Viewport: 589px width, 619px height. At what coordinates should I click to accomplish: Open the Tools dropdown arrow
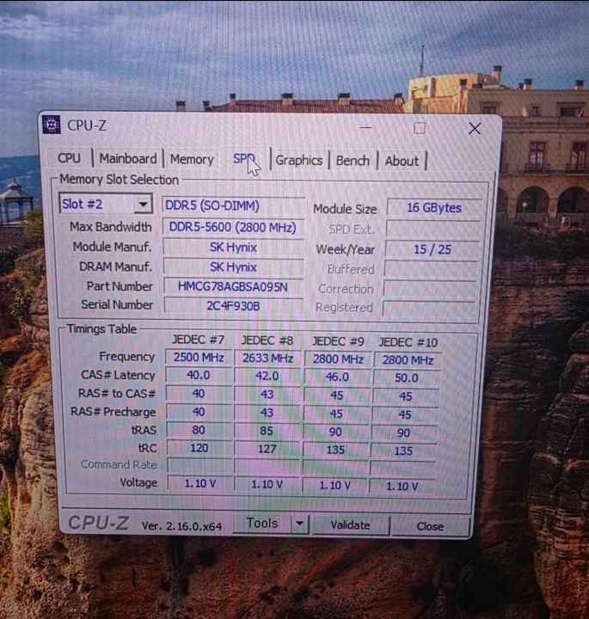pyautogui.click(x=299, y=524)
